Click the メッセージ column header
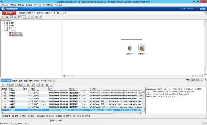The image size is (207, 125). click(94, 89)
